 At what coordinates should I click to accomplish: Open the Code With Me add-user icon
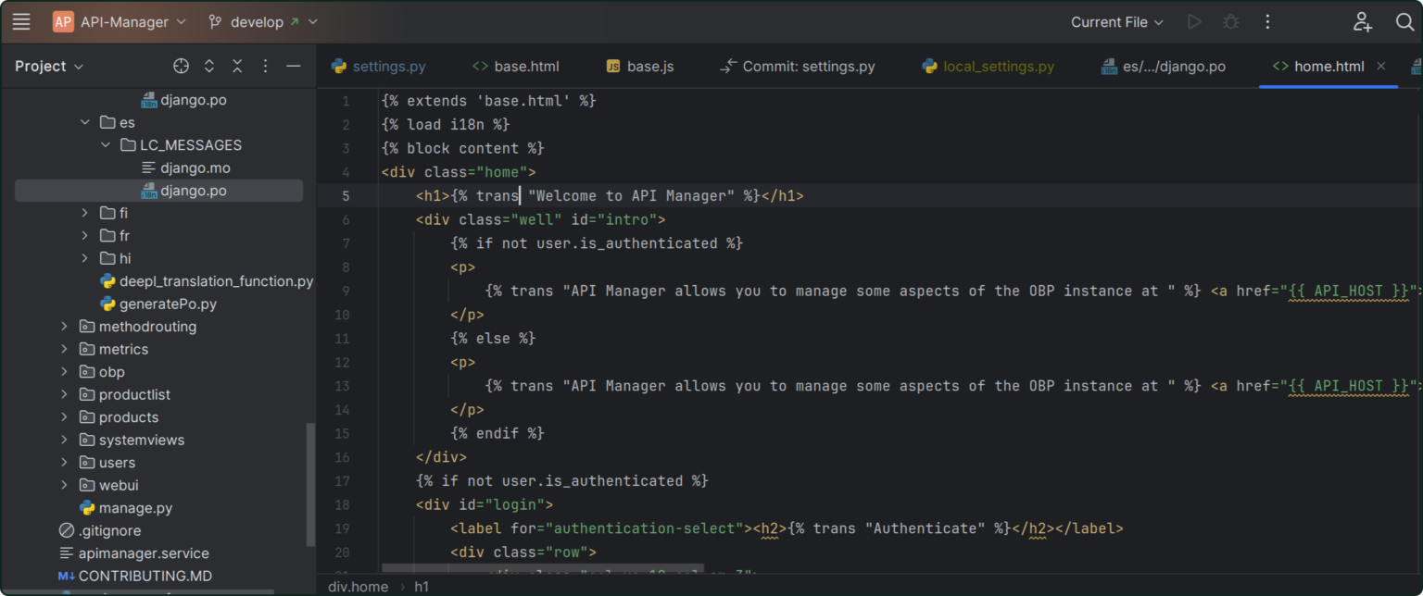(1362, 22)
